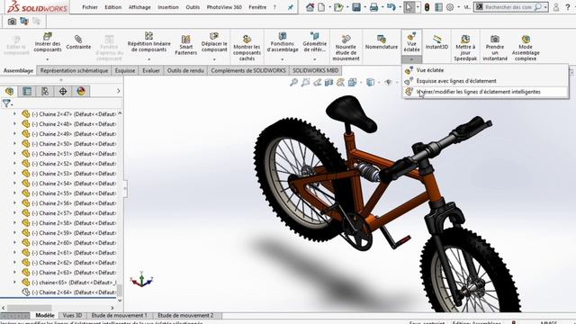The width and height of the screenshot is (576, 324).
Task: Click Montrer les composants cachés
Action: point(247,48)
